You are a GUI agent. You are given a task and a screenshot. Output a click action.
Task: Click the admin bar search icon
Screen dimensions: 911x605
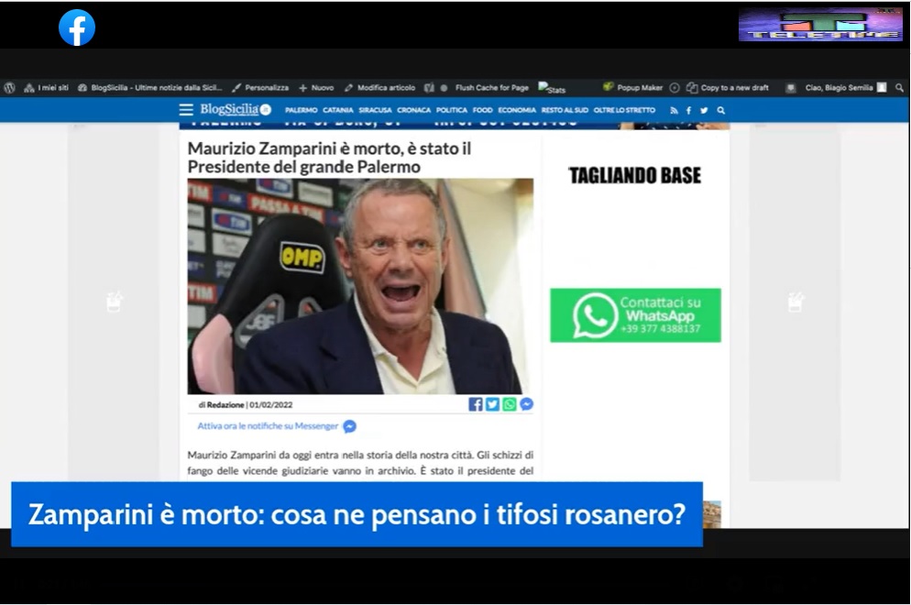pyautogui.click(x=899, y=88)
